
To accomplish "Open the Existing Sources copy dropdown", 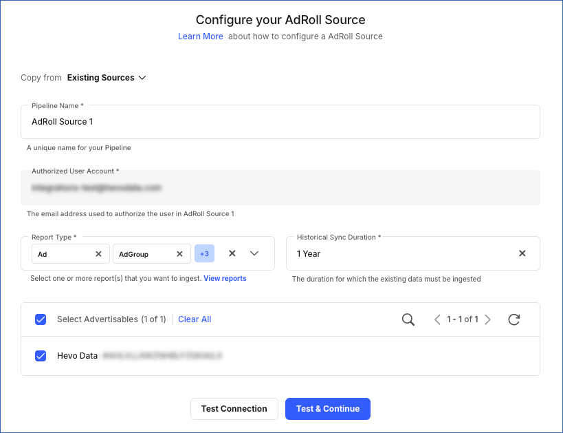I will point(107,78).
